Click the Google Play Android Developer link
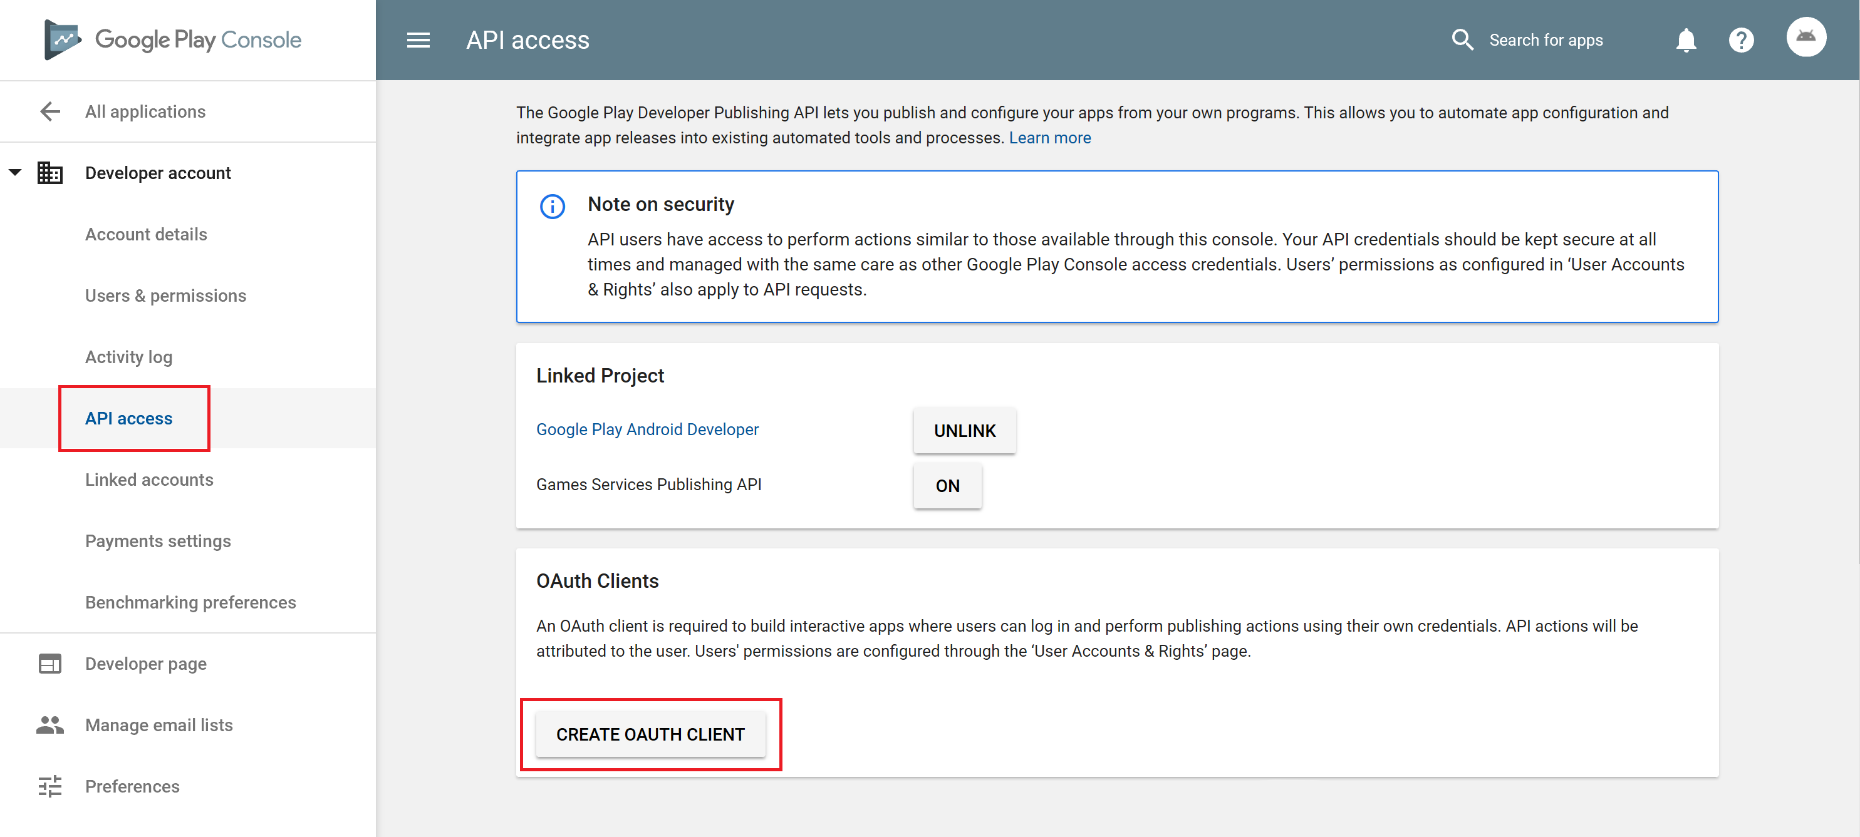 (649, 429)
